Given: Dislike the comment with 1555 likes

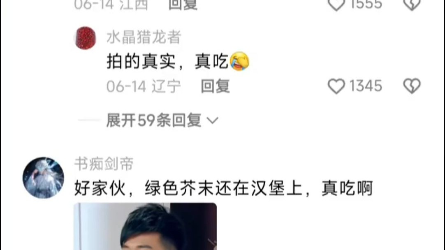Looking at the screenshot, I should (x=412, y=5).
